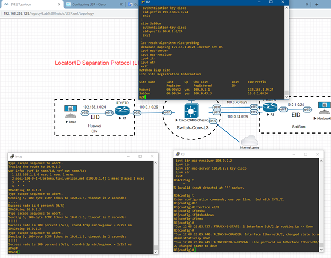Viewport: 331px width, 258px height.
Task: Click the Huawei site label in topology
Action: point(94,126)
